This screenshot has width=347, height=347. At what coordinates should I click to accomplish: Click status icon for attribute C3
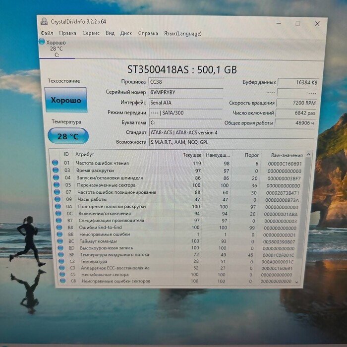pos(62,268)
